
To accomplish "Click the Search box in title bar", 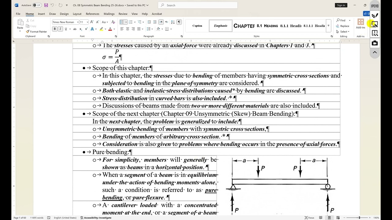I will click(198, 5).
